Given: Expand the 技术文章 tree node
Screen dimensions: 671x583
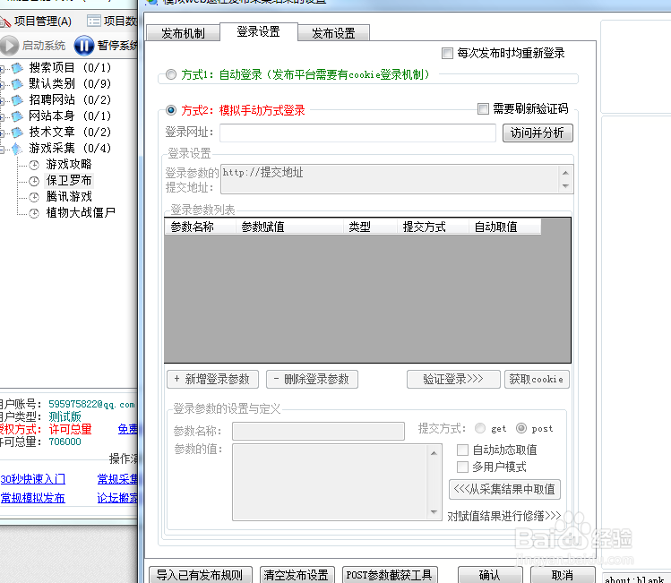Looking at the screenshot, I should (2, 133).
